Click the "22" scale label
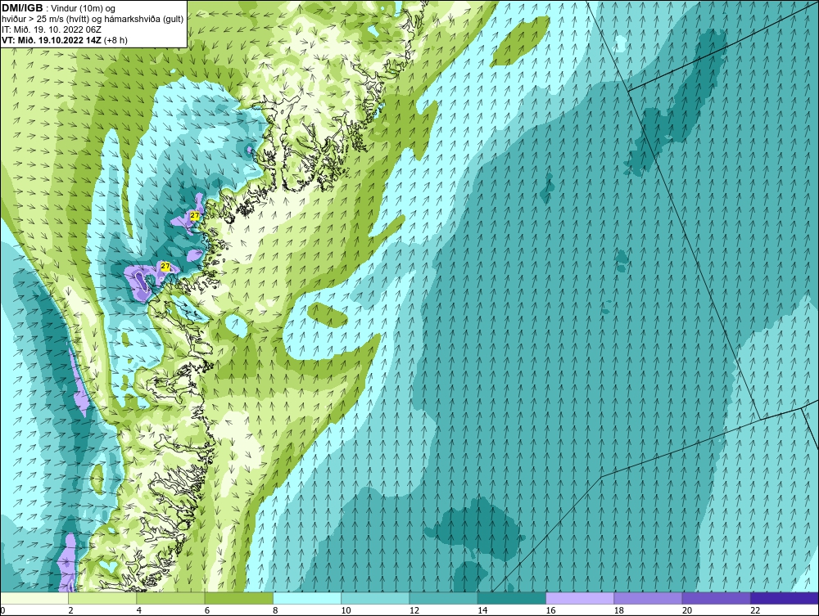The height and width of the screenshot is (616, 819). (x=755, y=610)
